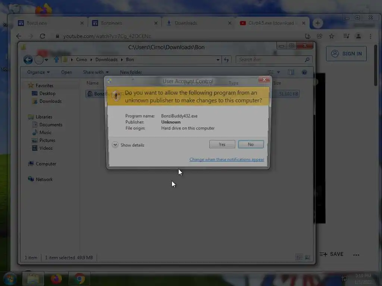Bookmark page with the star icon
Screen dimensions: 382x286
pyautogui.click(x=331, y=36)
